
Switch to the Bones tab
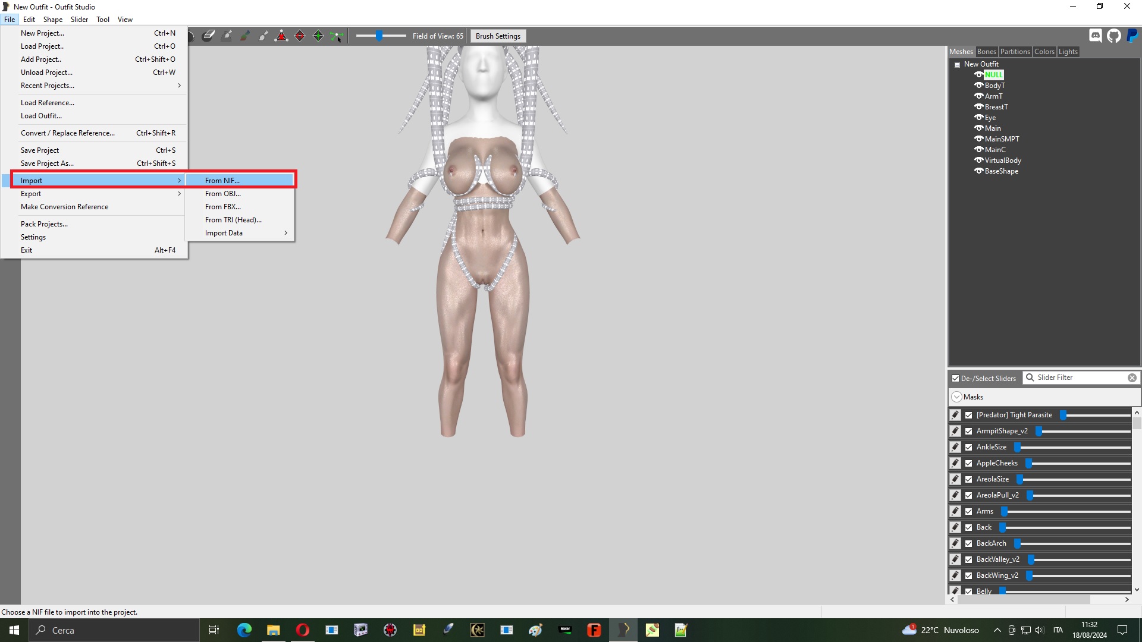pyautogui.click(x=986, y=52)
